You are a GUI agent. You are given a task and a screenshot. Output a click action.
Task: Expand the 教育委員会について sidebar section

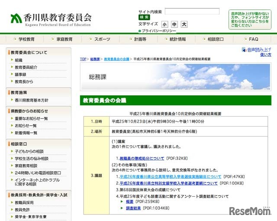[29, 52]
